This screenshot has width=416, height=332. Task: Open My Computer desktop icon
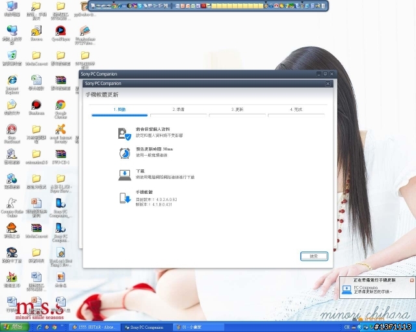[12, 9]
